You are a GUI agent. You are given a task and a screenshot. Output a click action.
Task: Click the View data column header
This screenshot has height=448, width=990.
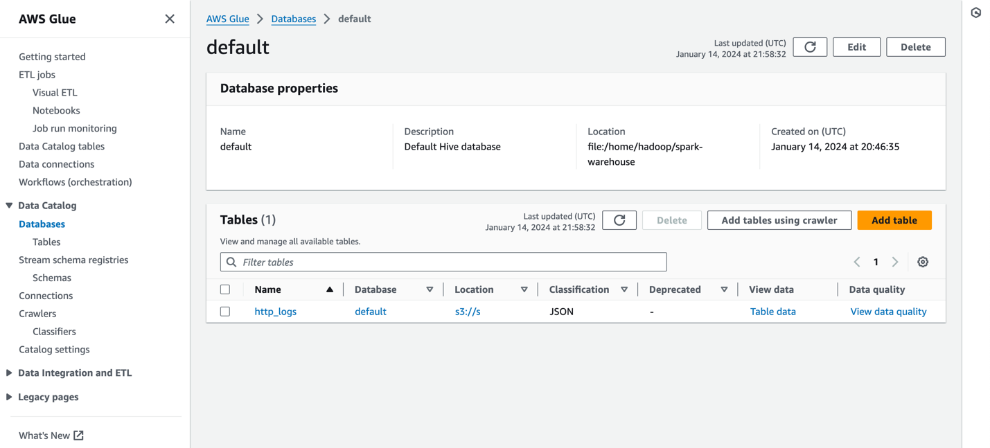click(x=771, y=289)
